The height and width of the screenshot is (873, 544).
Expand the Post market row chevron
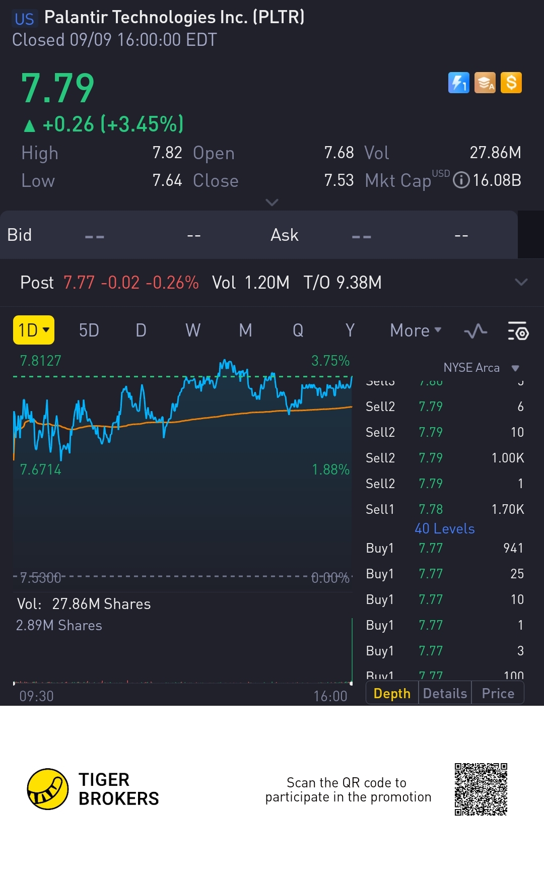click(521, 282)
